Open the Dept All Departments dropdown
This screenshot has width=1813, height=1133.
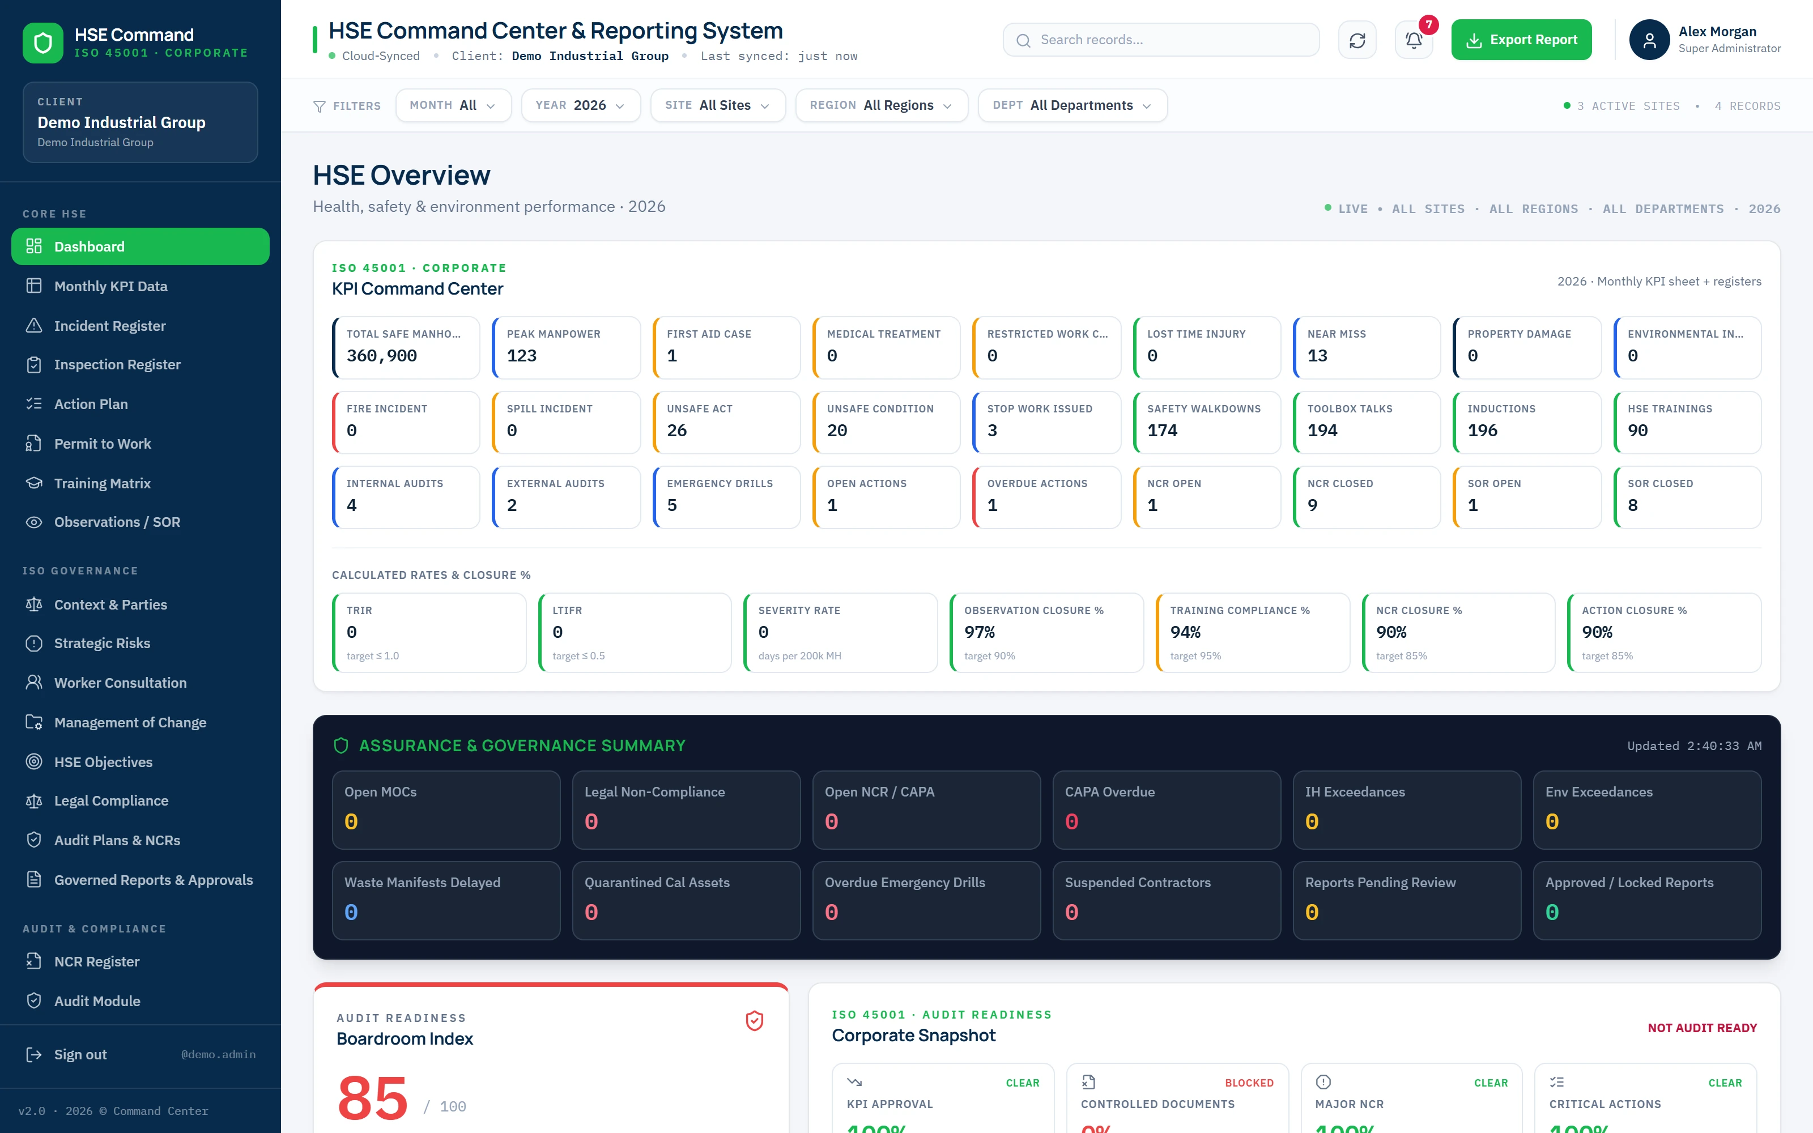coord(1073,106)
